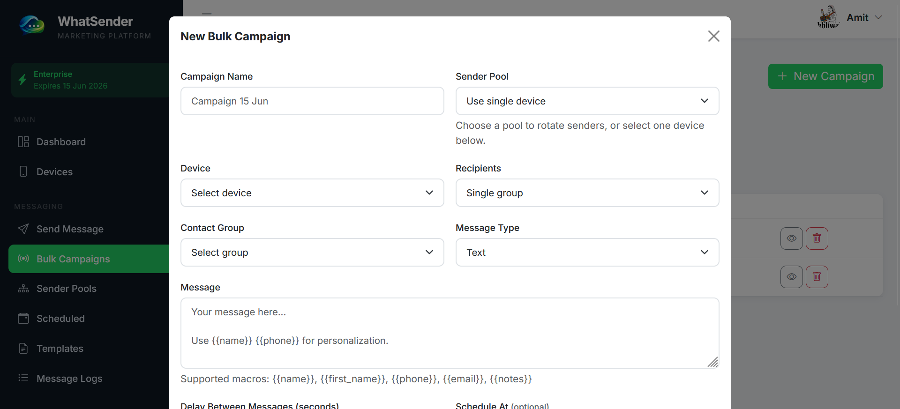Click the message box resize handle

pyautogui.click(x=713, y=362)
